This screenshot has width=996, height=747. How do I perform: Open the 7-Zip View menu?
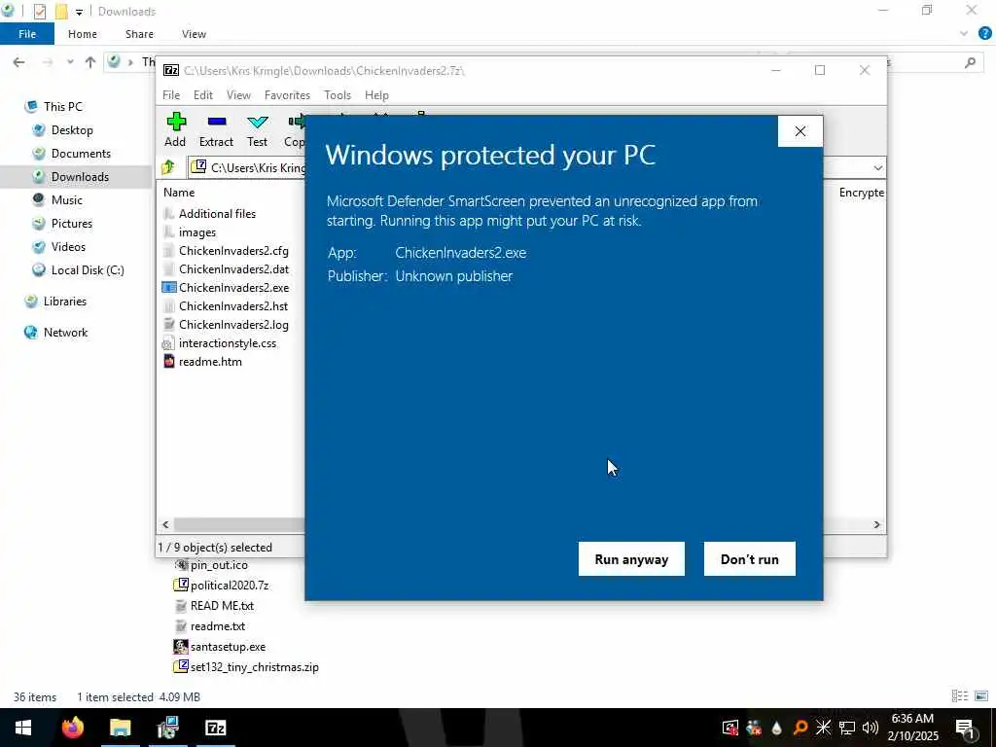(239, 95)
